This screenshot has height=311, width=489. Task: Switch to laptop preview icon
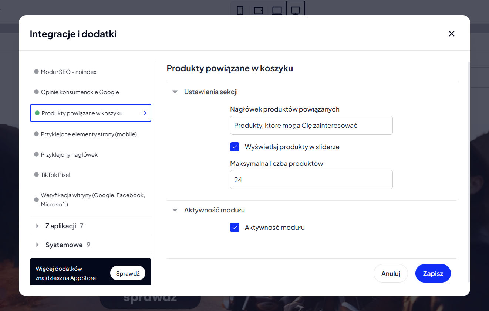[277, 11]
